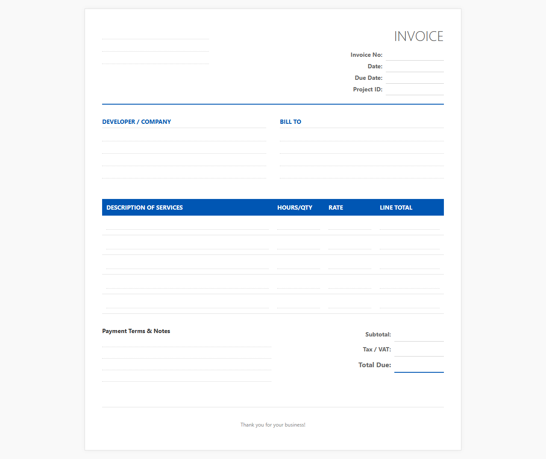Click the RATE column header
Viewport: 546px width, 459px height.
(336, 208)
